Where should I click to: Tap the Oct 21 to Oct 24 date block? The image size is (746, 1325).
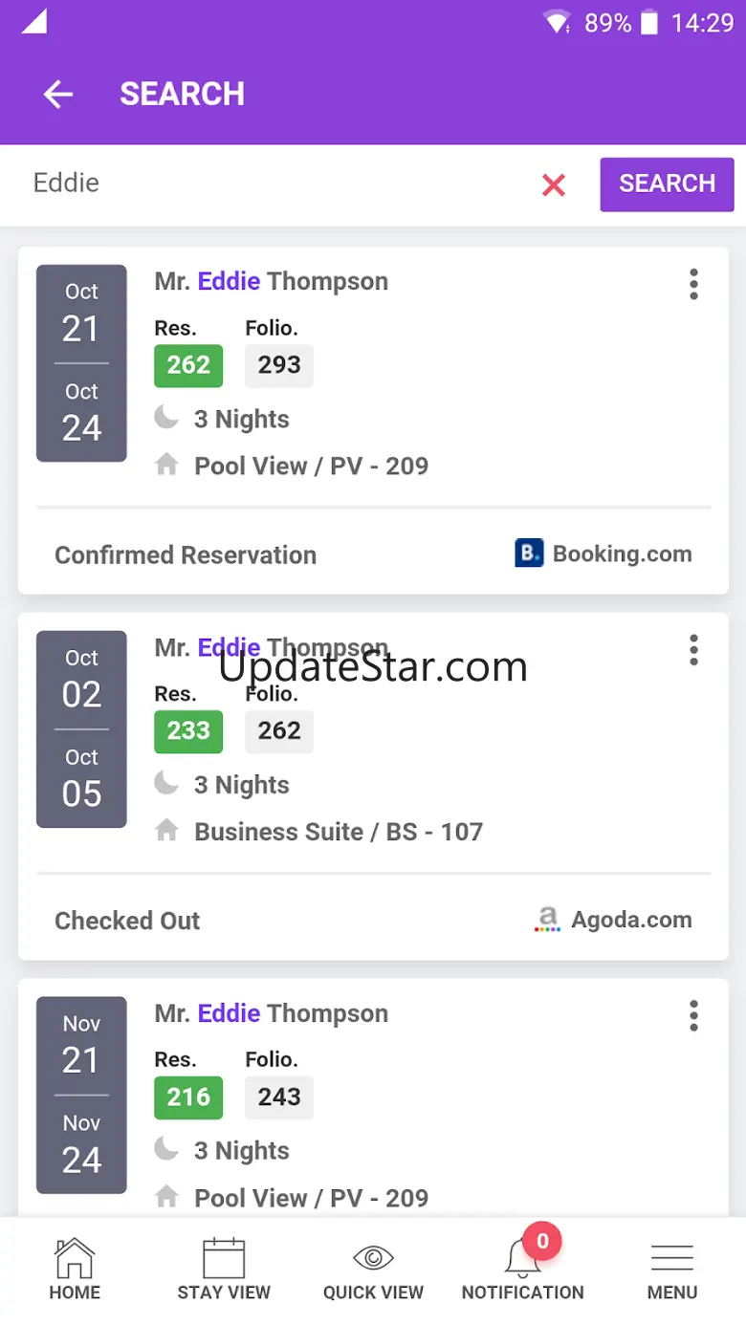pyautogui.click(x=81, y=363)
